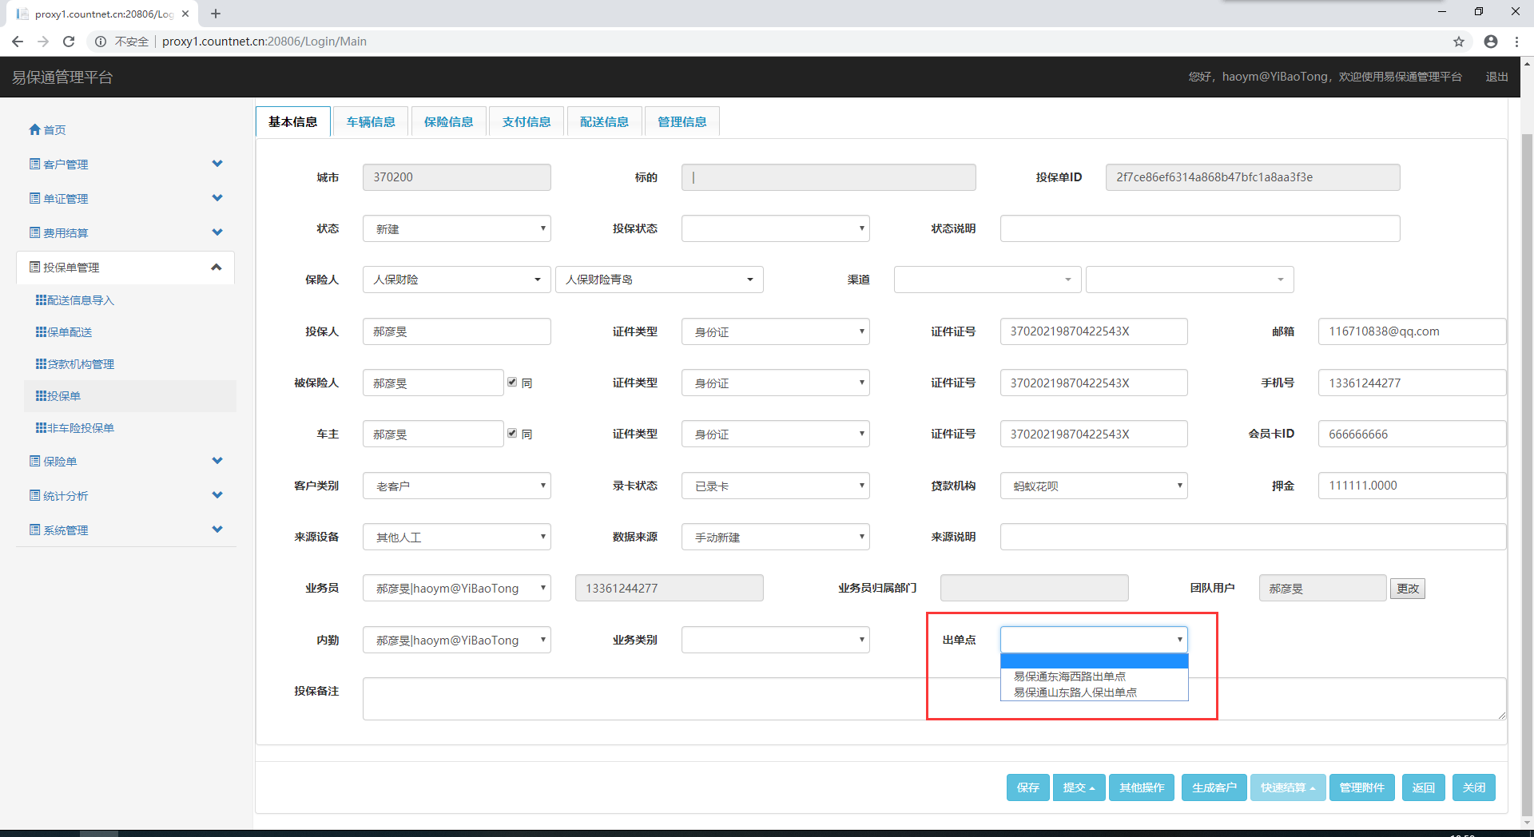Viewport: 1534px width, 837px height.
Task: Click the 保存 button
Action: point(1027,787)
